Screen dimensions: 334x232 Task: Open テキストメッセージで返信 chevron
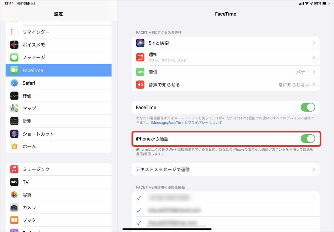coord(314,170)
